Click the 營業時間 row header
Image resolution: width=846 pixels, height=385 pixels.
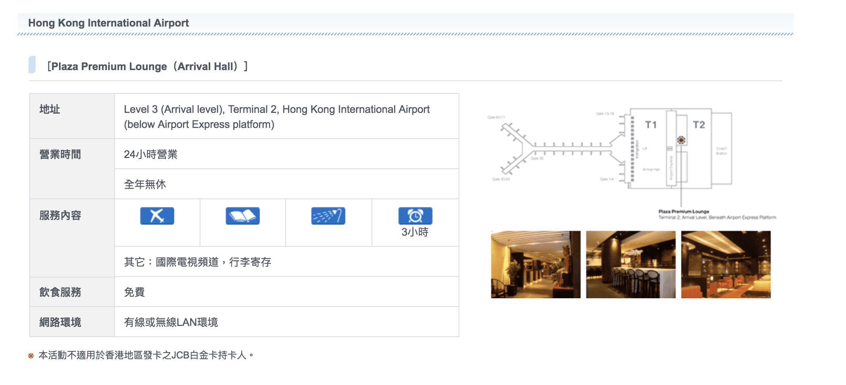[x=72, y=169]
